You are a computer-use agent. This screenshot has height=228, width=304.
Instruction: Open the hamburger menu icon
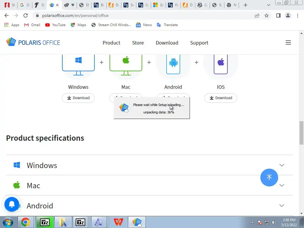288,42
